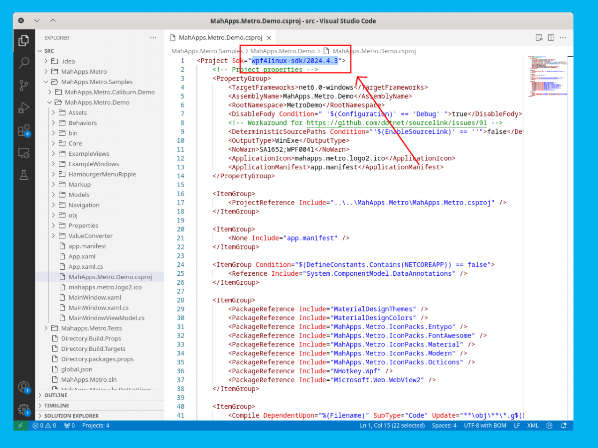This screenshot has width=598, height=448.
Task: Open the Source Control view
Action: click(23, 85)
